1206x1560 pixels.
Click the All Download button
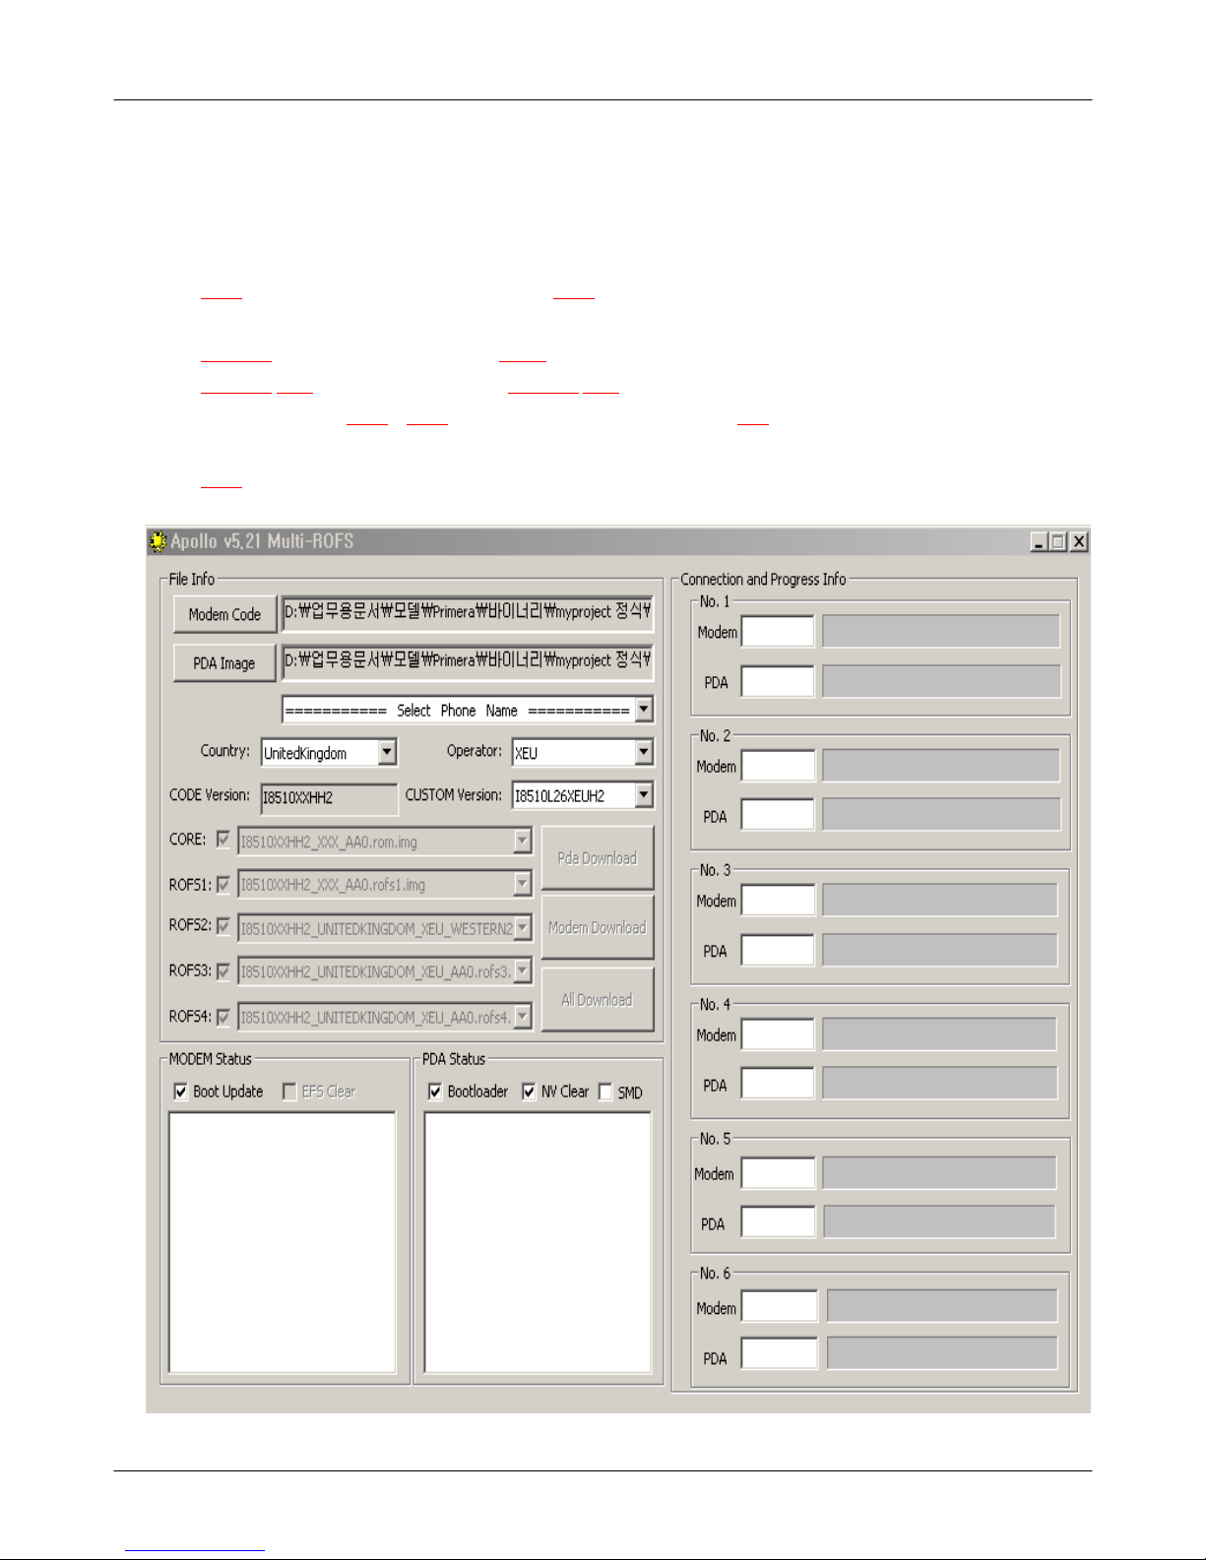click(x=597, y=1000)
